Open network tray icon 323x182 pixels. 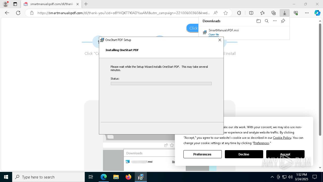(x=284, y=177)
